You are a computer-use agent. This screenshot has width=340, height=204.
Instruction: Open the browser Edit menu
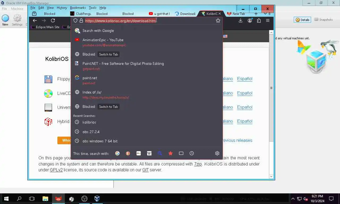point(41,8)
